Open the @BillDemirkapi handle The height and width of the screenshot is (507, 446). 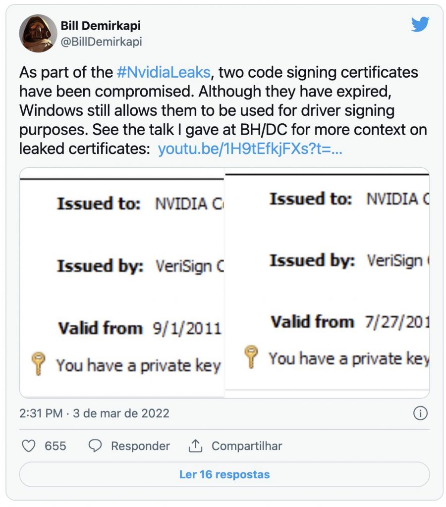[x=101, y=42]
